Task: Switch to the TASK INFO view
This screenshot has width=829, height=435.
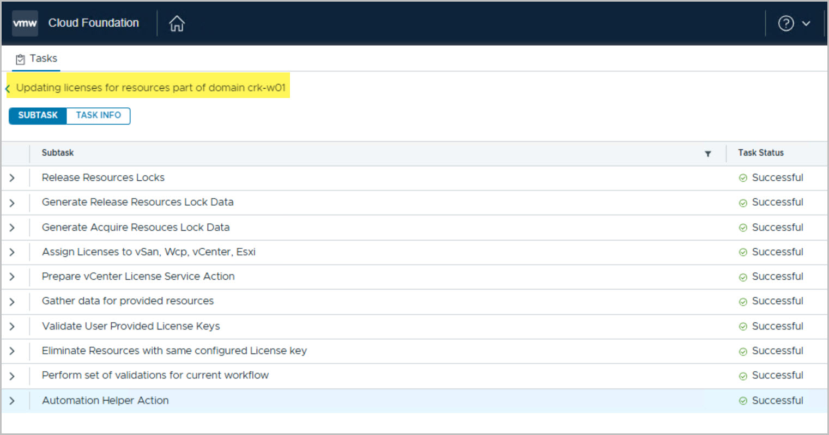Action: pyautogui.click(x=98, y=115)
